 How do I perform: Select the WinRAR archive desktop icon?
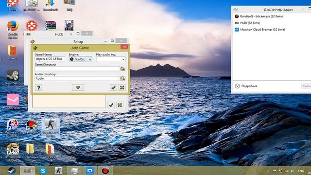(51, 26)
